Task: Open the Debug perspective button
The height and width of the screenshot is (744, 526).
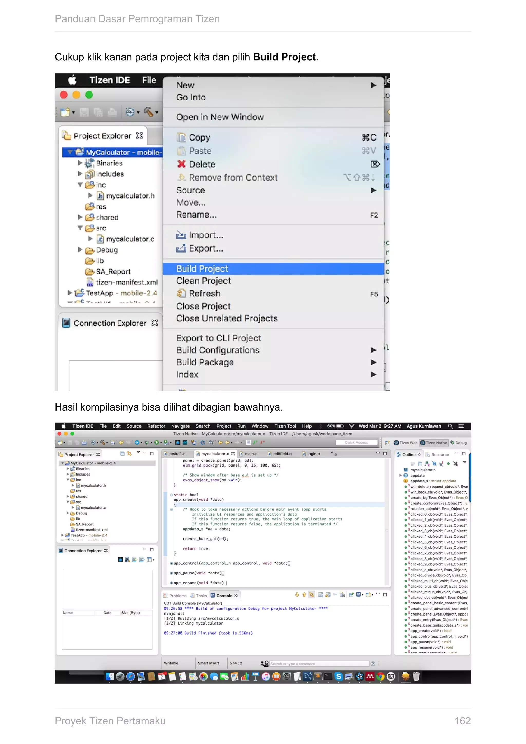Action: click(x=459, y=443)
